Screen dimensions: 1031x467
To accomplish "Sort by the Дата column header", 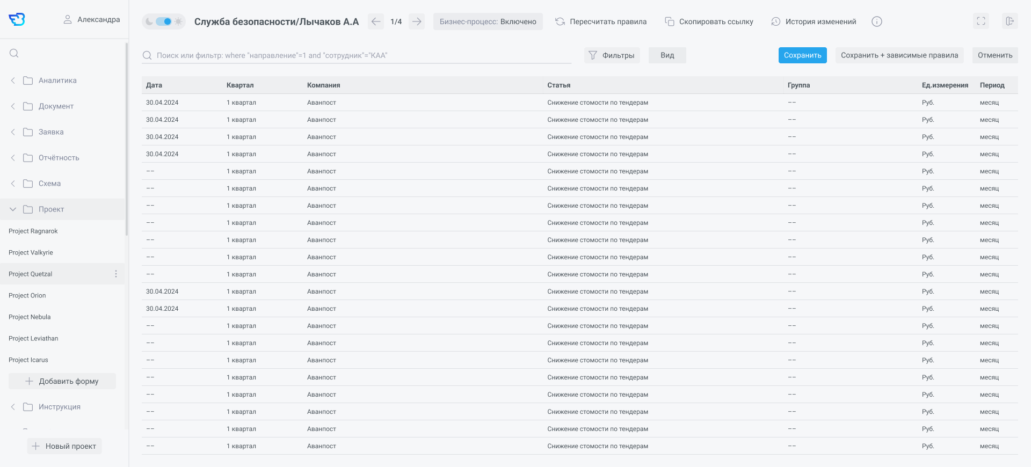I will coord(154,85).
